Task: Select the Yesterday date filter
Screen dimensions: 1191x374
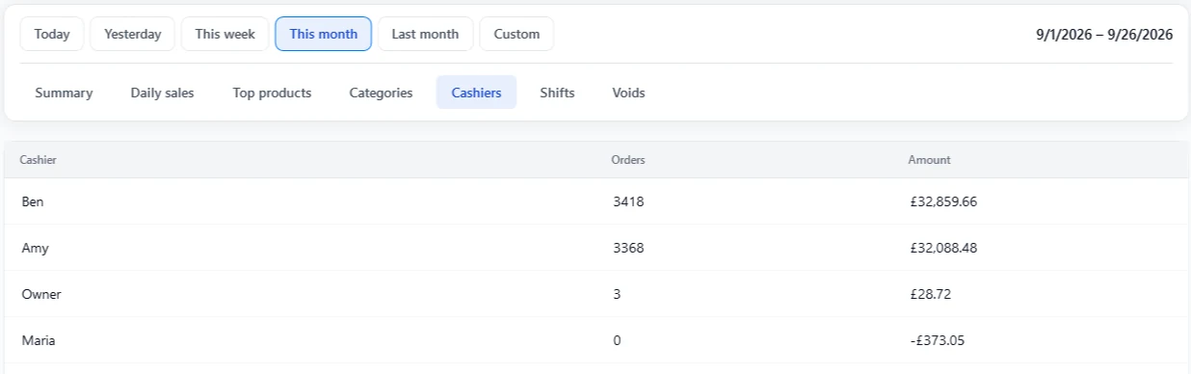Action: (133, 34)
